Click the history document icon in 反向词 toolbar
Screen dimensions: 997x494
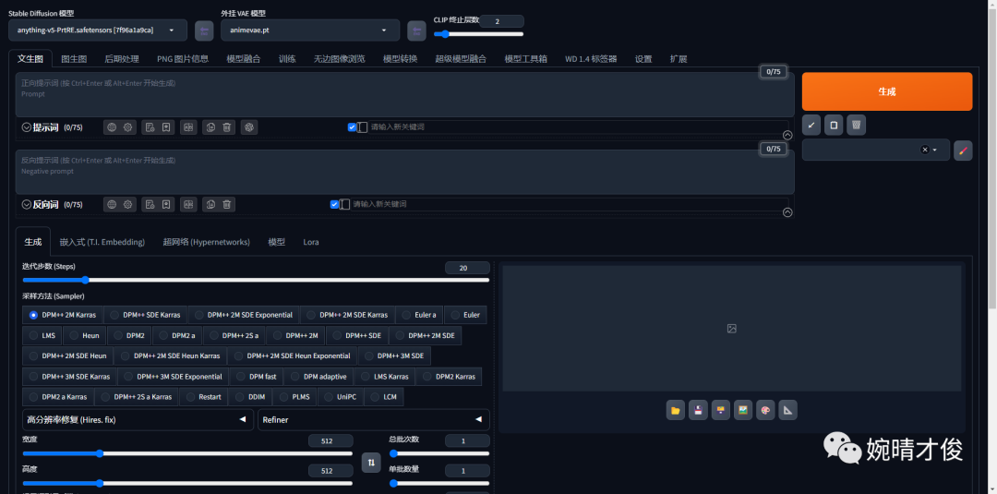pyautogui.click(x=150, y=205)
